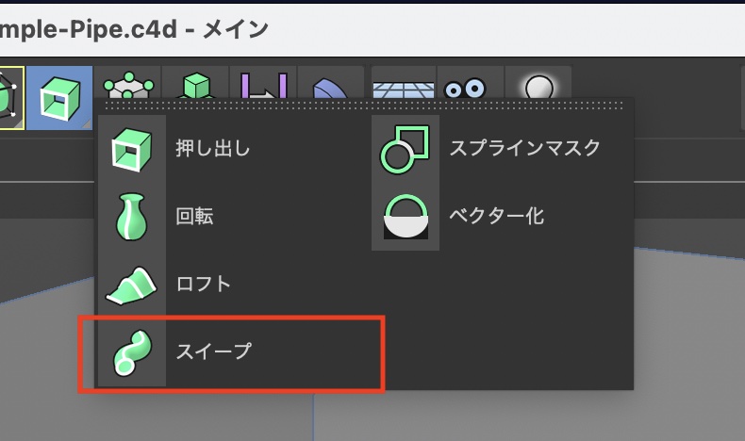Click the floor grid environment toolbar icon

tap(403, 87)
